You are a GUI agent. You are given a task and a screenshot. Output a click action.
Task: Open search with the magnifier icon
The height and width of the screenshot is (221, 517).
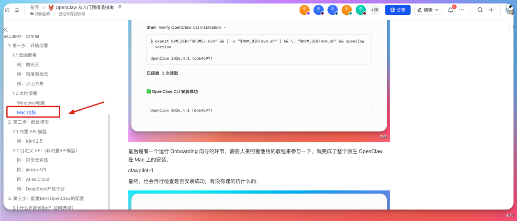(x=480, y=10)
